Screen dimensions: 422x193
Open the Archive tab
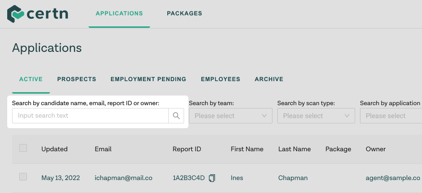tap(269, 79)
